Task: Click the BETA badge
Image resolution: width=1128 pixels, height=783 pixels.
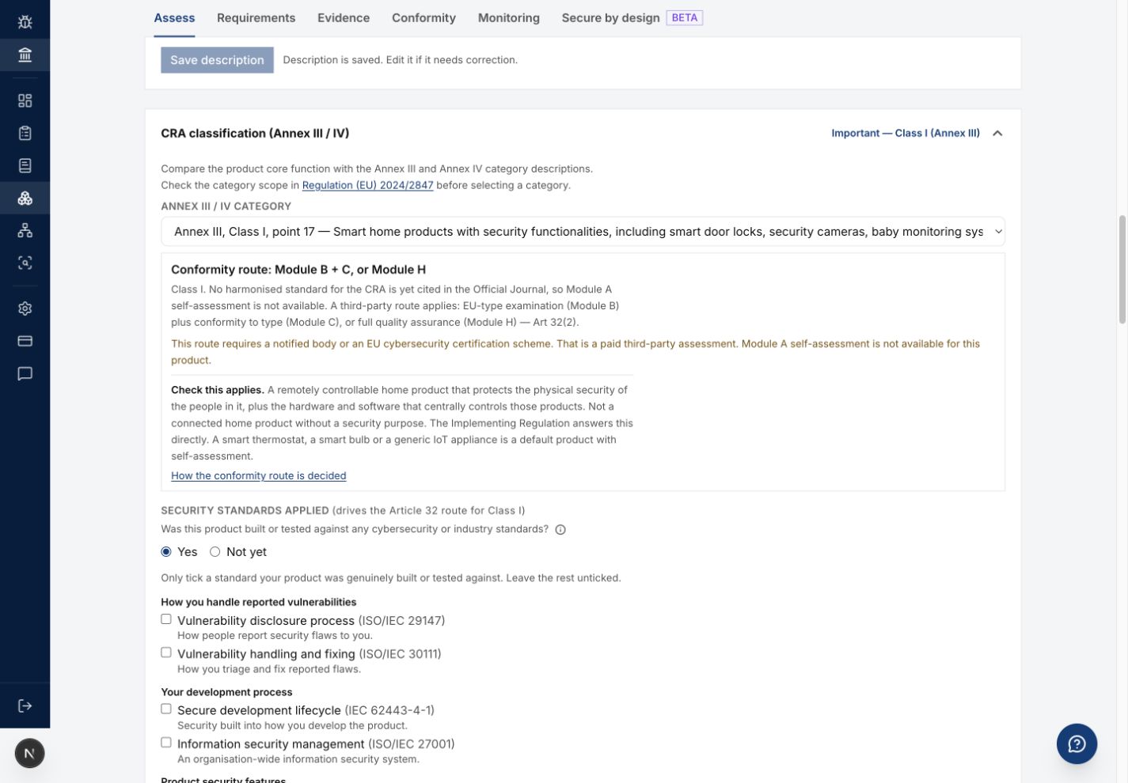Action: (685, 17)
